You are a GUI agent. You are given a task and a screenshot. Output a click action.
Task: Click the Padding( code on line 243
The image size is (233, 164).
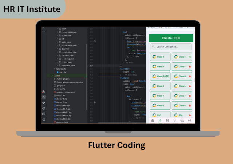click(x=125, y=78)
